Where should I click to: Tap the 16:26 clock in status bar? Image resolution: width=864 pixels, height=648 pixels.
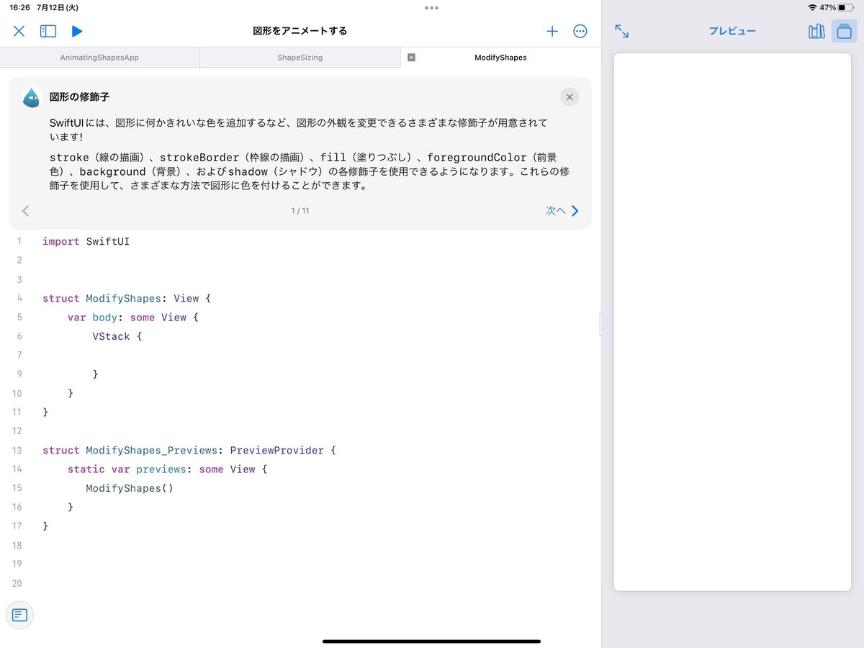[x=19, y=7]
